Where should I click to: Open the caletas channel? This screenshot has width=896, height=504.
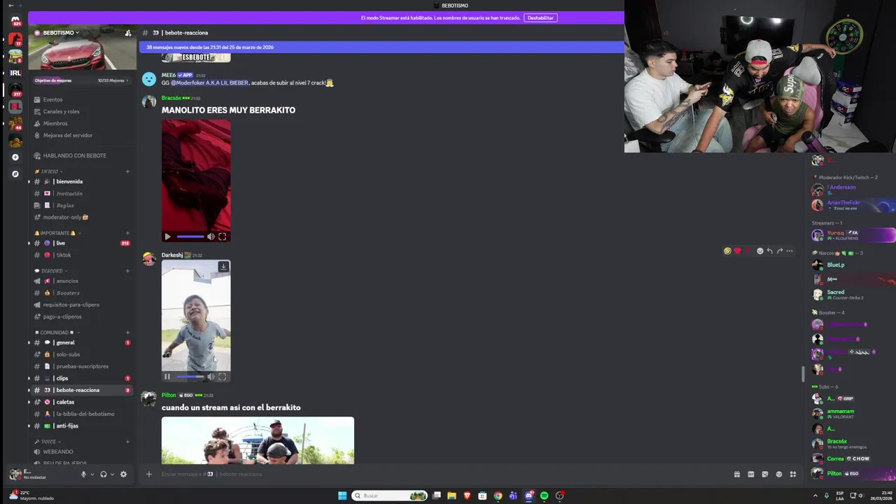(82, 402)
